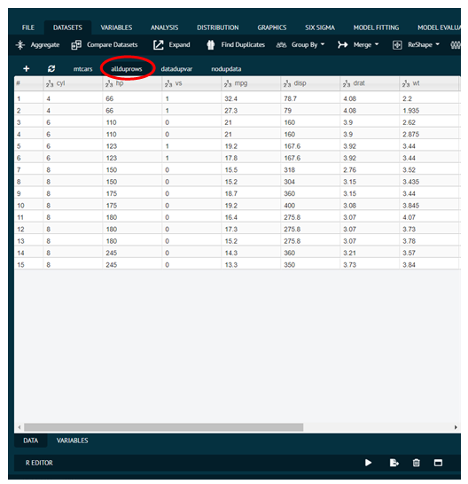The height and width of the screenshot is (484, 468).
Task: Add a new dataset with plus icon
Action: tap(27, 69)
